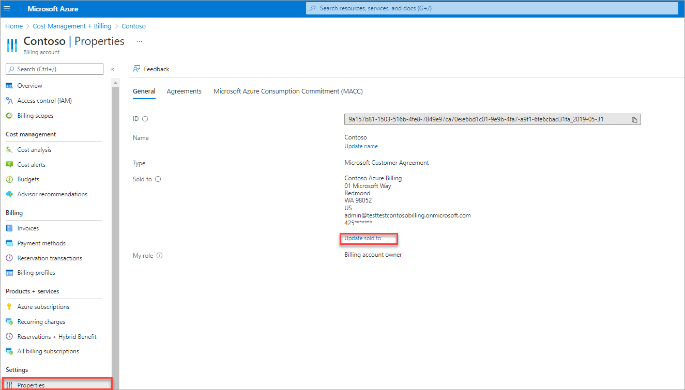685x390 pixels.
Task: Click the Cost analysis icon
Action: point(9,150)
